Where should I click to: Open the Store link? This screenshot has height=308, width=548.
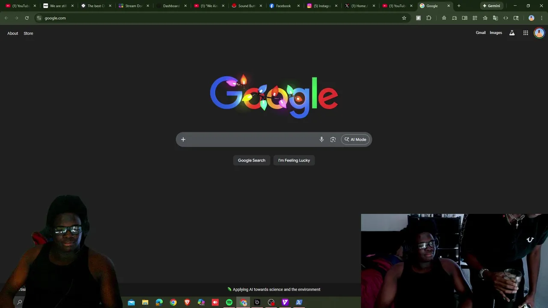(28, 33)
